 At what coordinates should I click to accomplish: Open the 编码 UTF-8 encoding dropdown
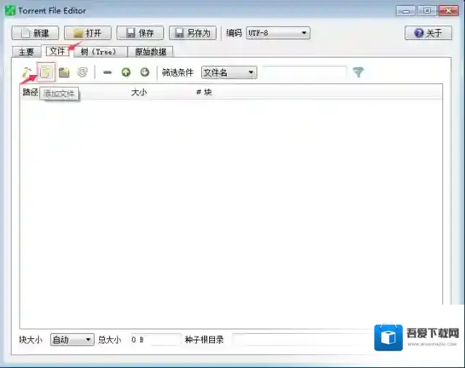pyautogui.click(x=278, y=33)
